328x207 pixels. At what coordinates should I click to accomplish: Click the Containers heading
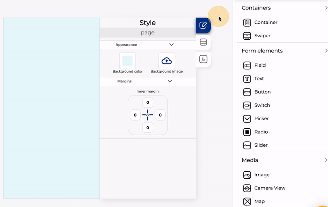pyautogui.click(x=256, y=8)
